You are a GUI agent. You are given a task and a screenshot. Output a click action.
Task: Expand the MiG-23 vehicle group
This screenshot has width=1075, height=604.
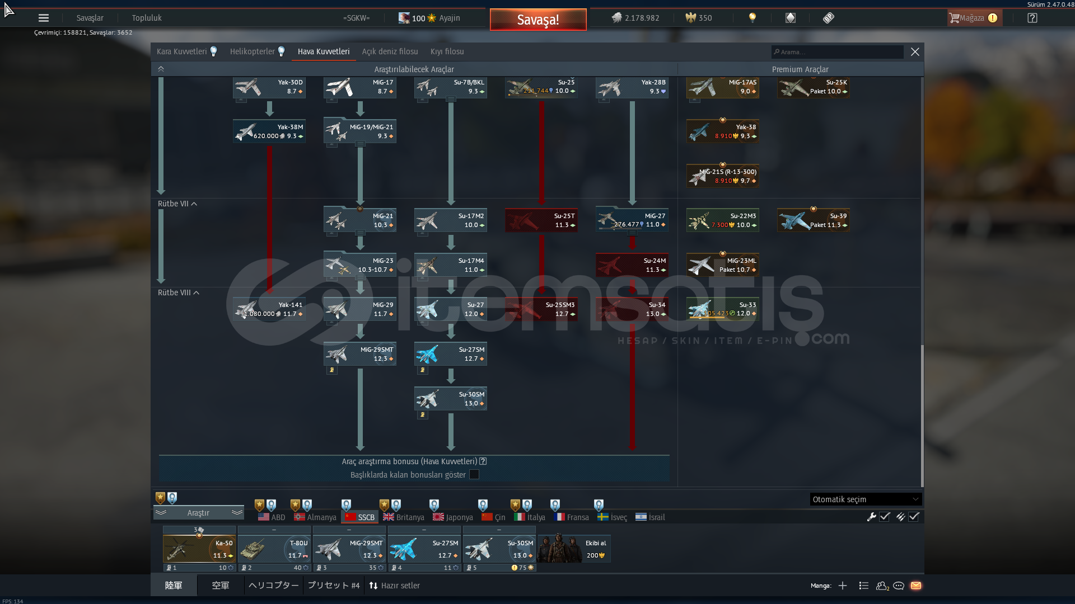pyautogui.click(x=361, y=278)
